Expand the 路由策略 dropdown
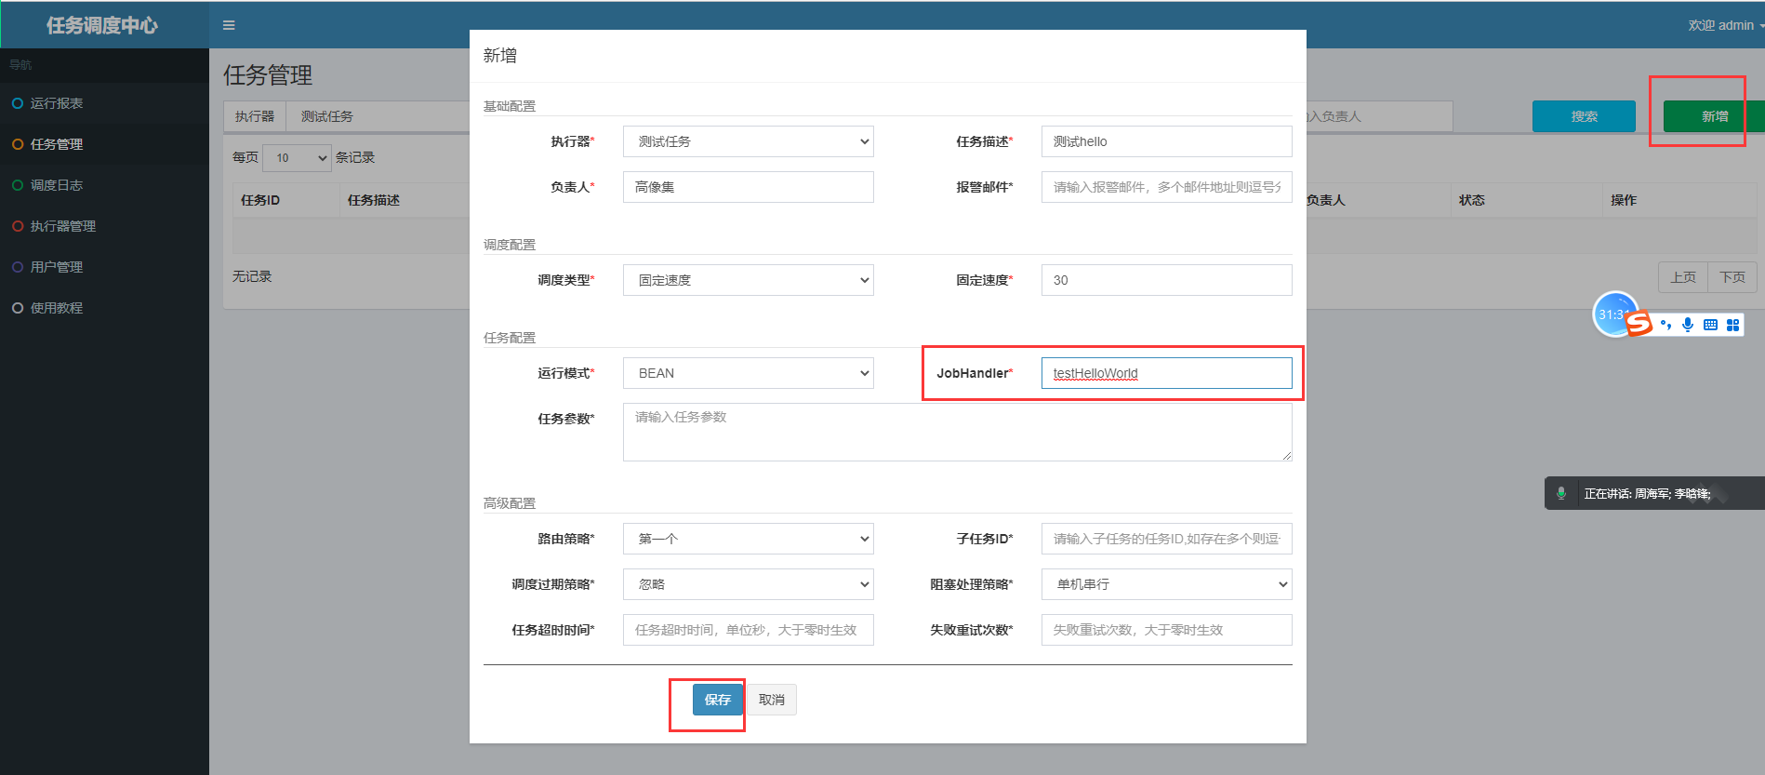Screen dimensions: 1765x775 (749, 539)
